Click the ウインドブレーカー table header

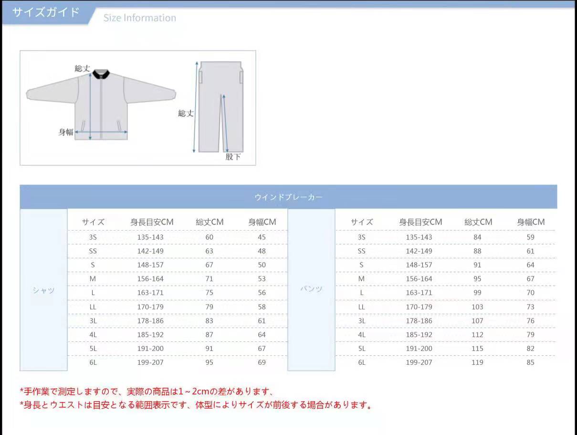click(x=288, y=196)
